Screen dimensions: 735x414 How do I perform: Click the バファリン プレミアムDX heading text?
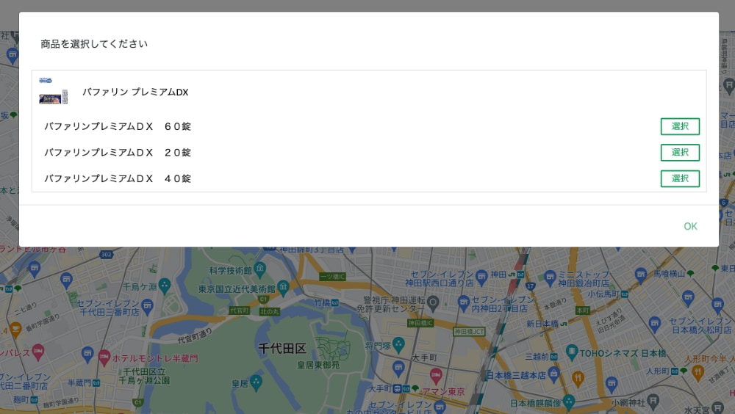click(135, 92)
